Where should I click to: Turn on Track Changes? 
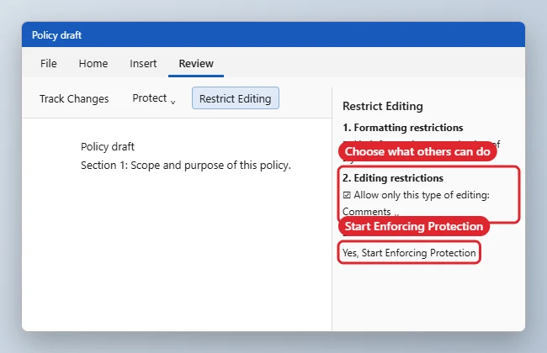[x=74, y=98]
